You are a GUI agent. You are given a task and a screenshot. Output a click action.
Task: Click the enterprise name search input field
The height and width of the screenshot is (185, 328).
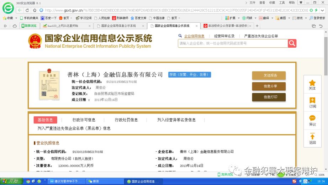click(233, 43)
